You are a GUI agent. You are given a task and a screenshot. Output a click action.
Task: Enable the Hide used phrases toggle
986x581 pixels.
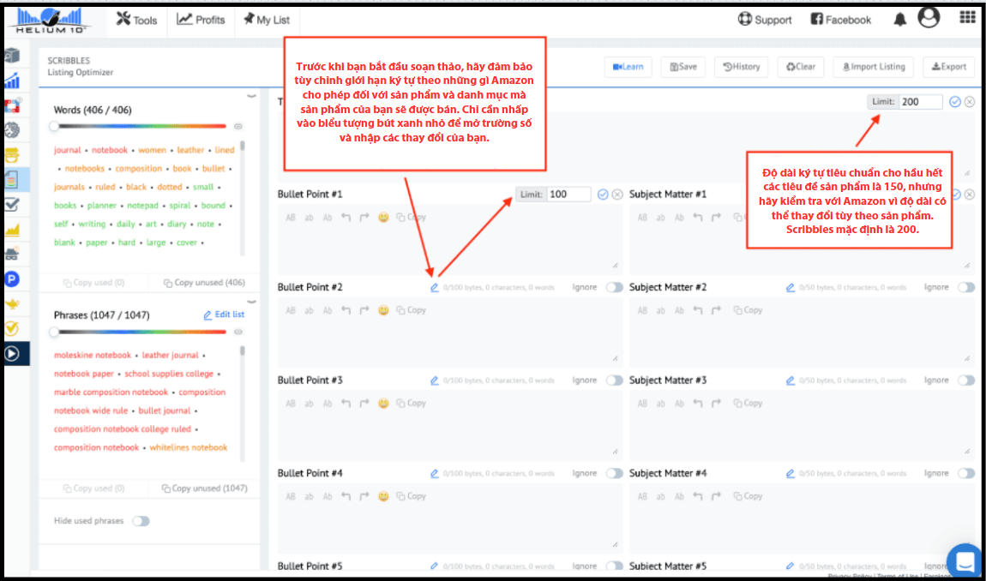click(x=141, y=521)
